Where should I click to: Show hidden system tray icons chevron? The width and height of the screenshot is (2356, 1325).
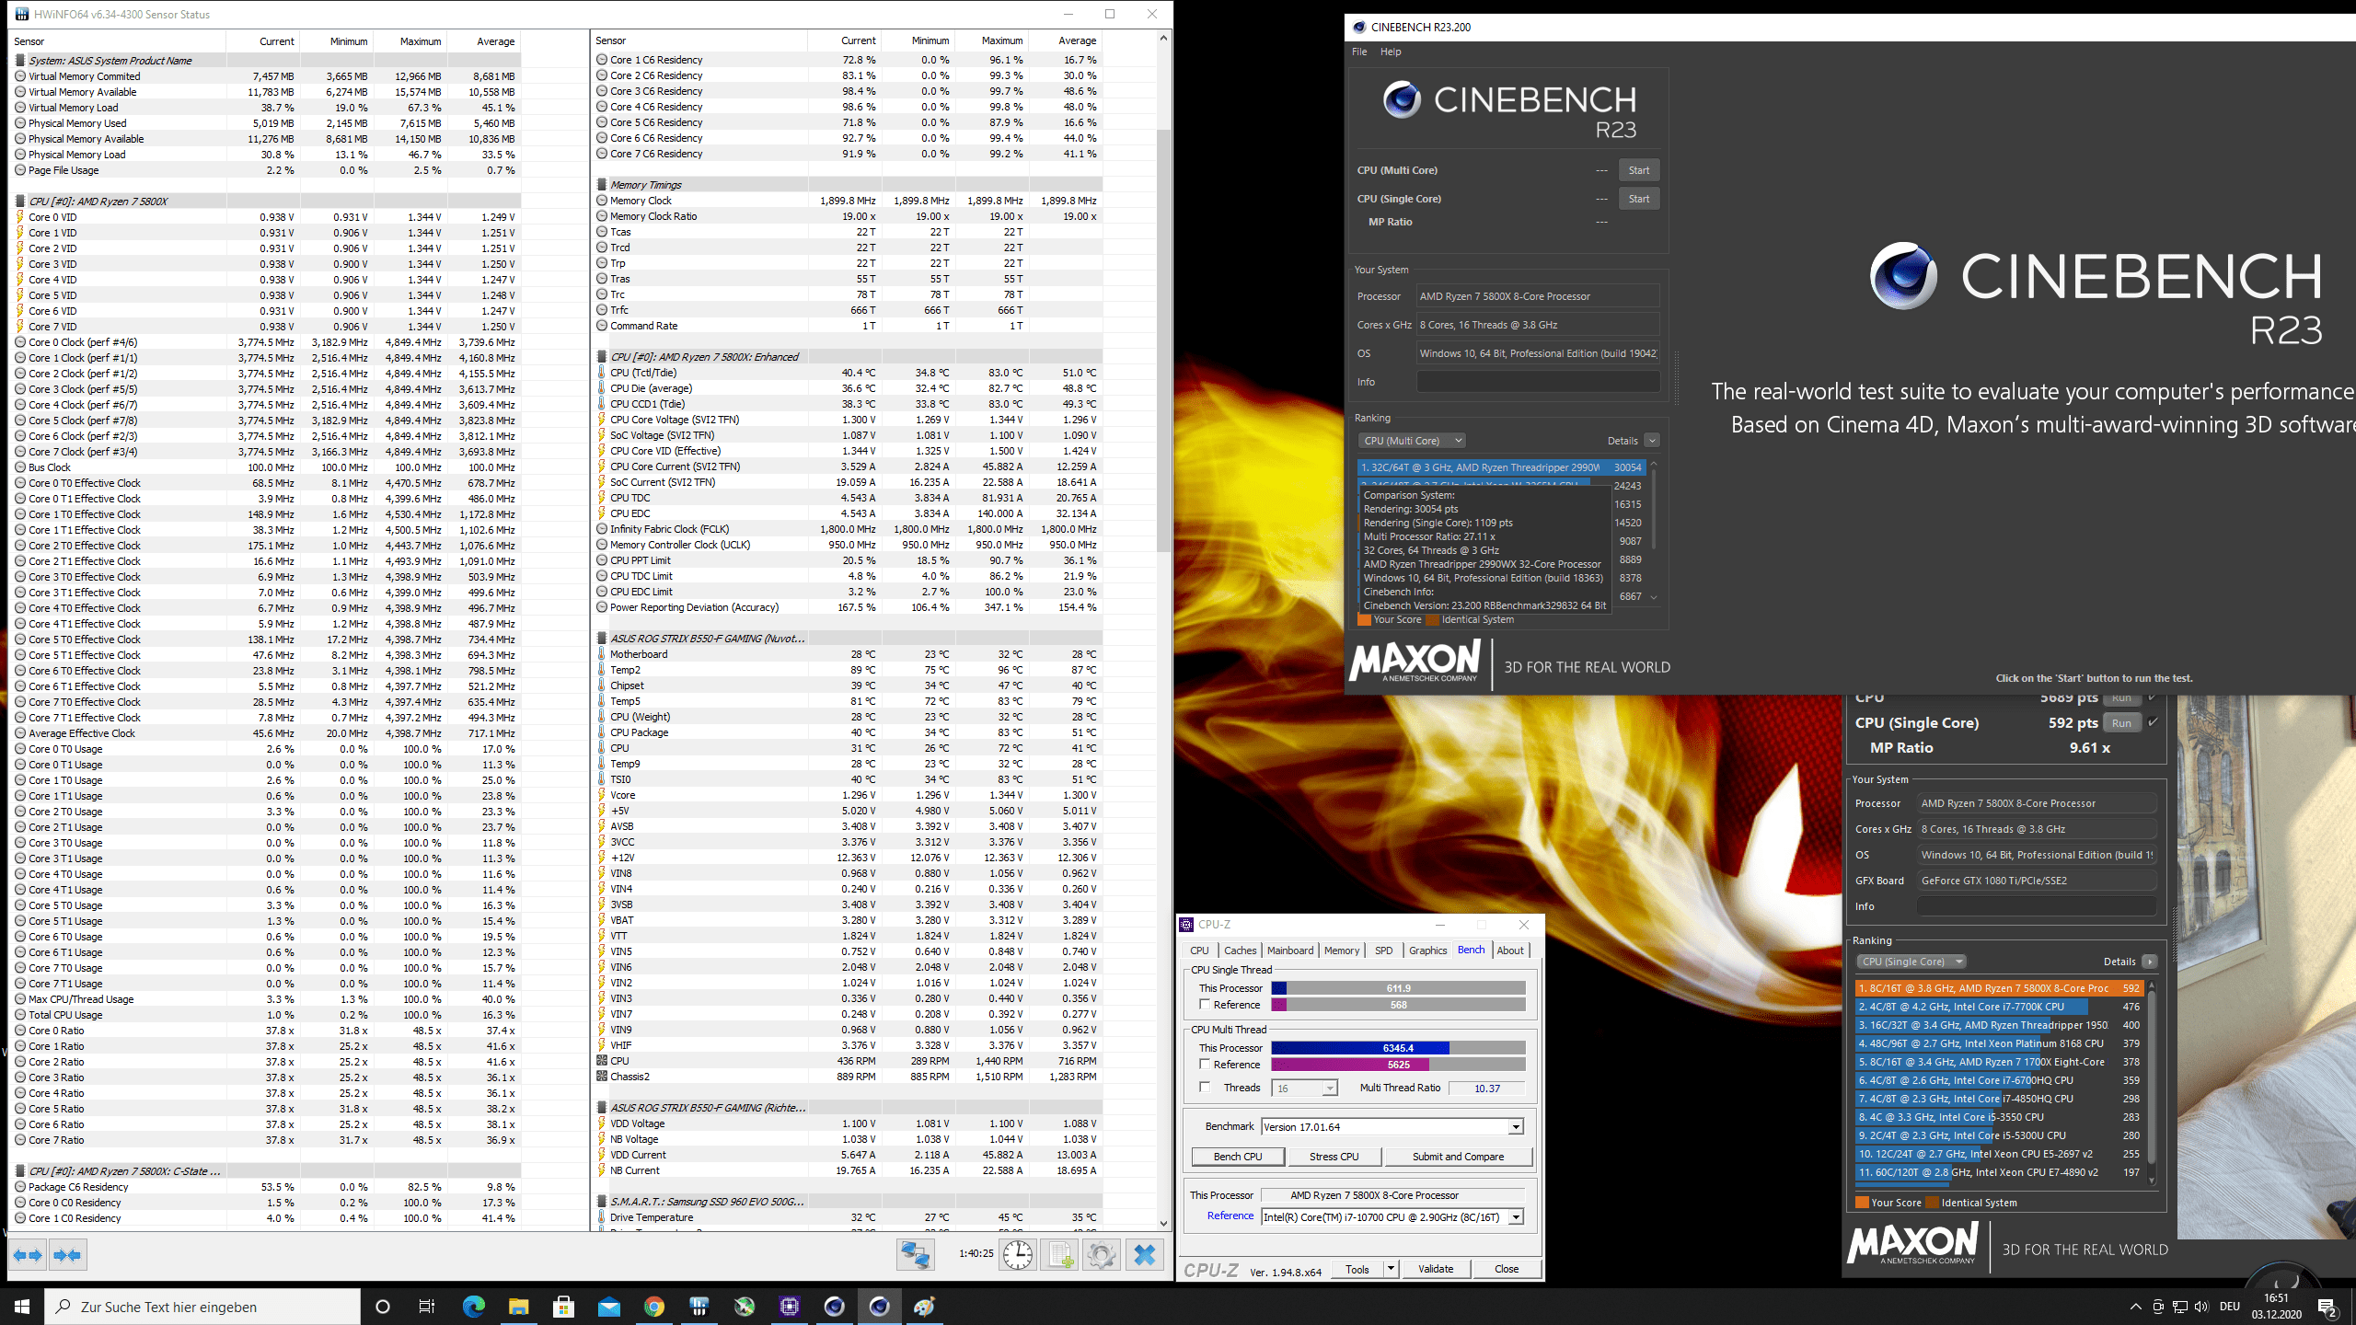[2135, 1307]
